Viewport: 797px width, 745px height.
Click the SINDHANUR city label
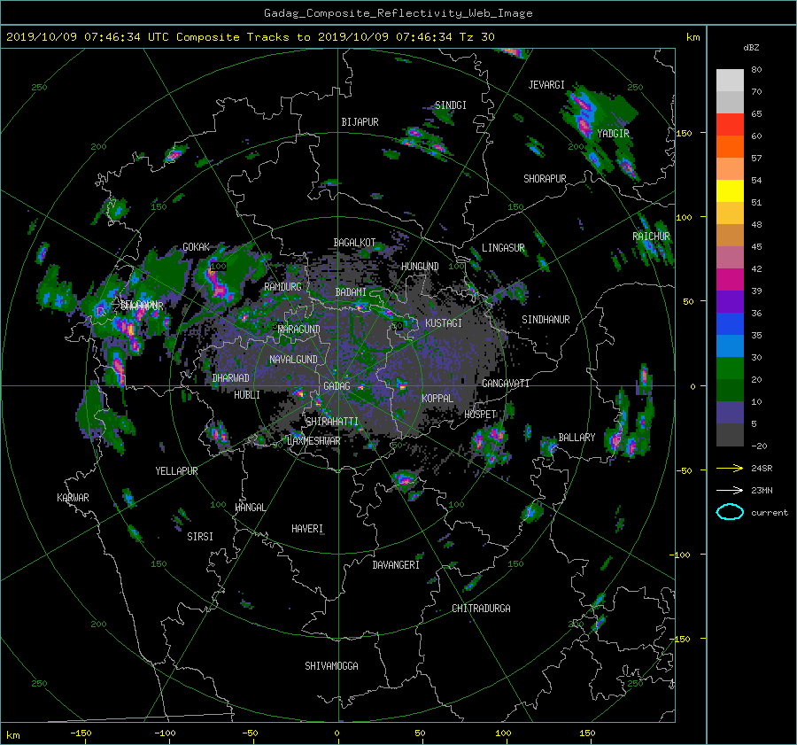(546, 320)
